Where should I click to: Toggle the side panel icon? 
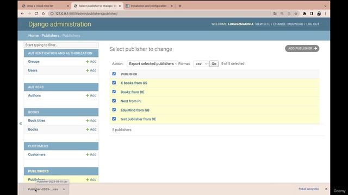click(312, 14)
